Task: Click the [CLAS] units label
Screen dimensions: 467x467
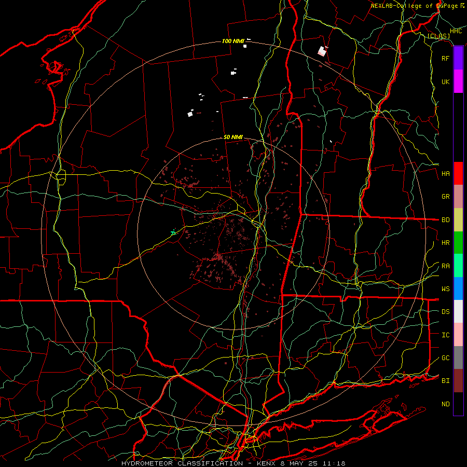Action: (438, 36)
